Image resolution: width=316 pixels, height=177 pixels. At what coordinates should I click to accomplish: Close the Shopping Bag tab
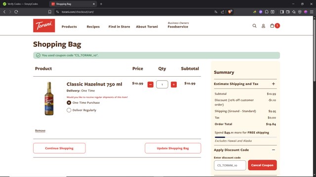pyautogui.click(x=94, y=4)
